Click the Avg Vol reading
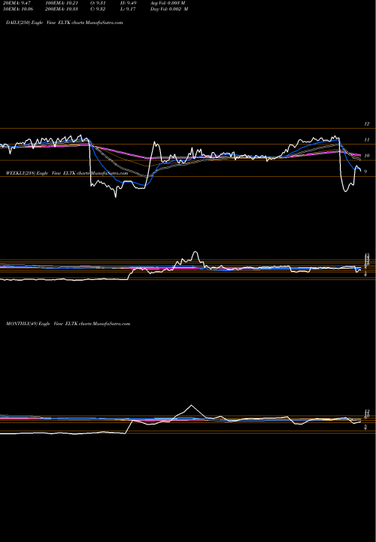The width and height of the screenshot is (376, 542). coord(168,3)
